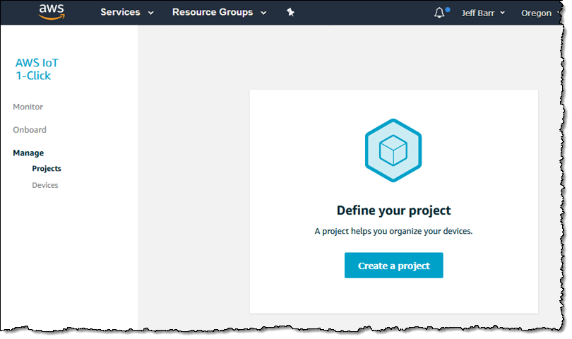Click the Define your project heading
The image size is (572, 339).
(393, 210)
